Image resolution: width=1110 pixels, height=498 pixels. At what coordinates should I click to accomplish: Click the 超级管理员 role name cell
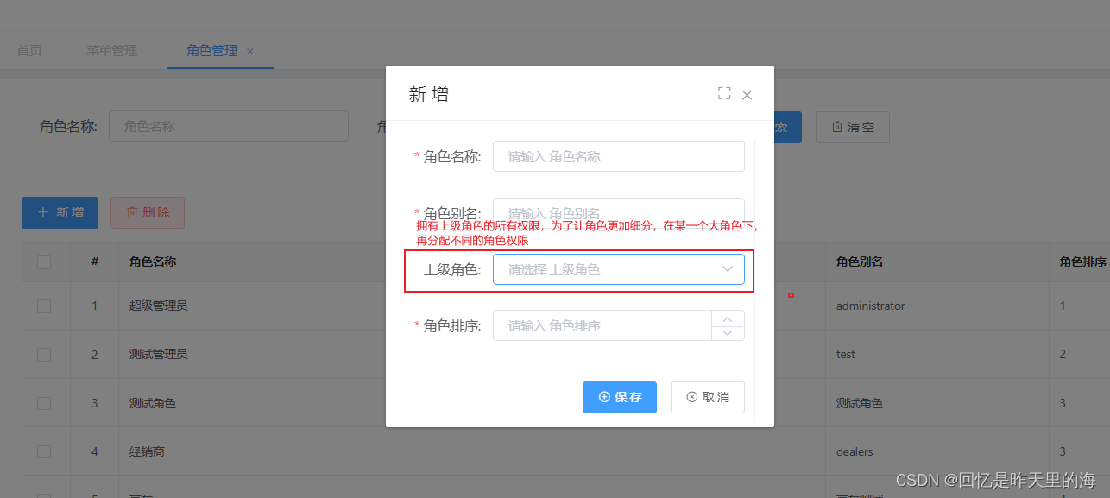(158, 306)
